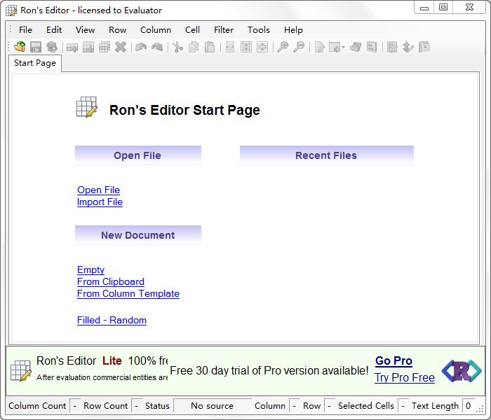Screen dimensions: 491x420
Task: Open the Help menu
Action: click(x=293, y=29)
